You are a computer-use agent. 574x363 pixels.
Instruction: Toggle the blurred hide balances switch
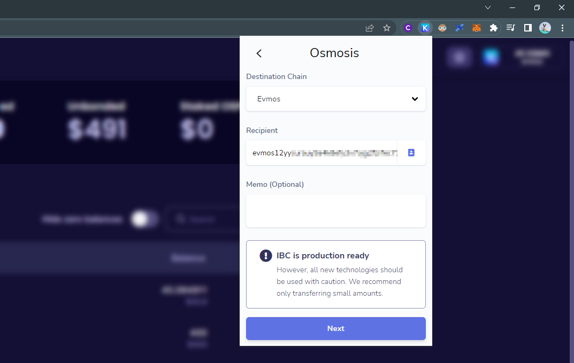[x=144, y=219]
